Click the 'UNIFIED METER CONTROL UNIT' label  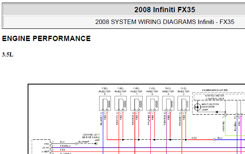[215, 97]
